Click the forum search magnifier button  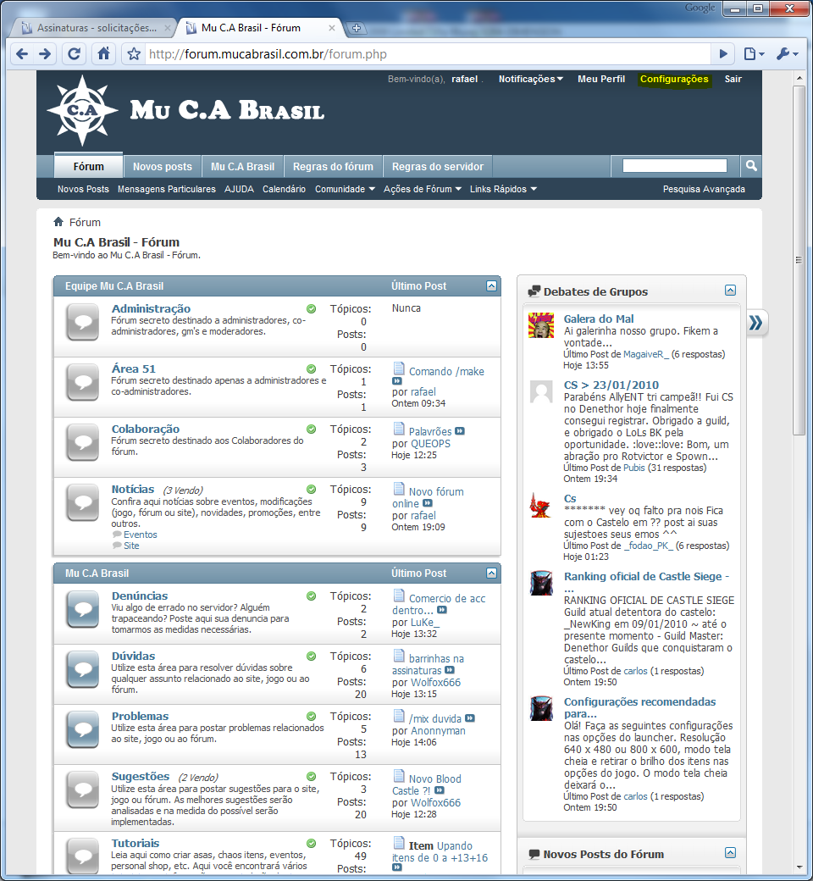point(750,166)
